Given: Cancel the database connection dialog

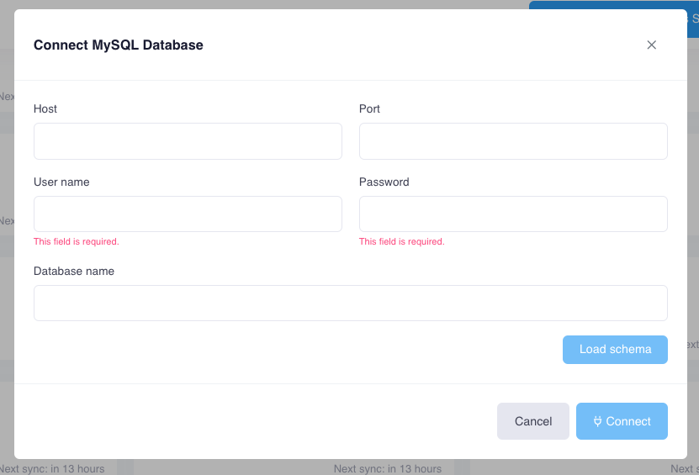Looking at the screenshot, I should (532, 421).
